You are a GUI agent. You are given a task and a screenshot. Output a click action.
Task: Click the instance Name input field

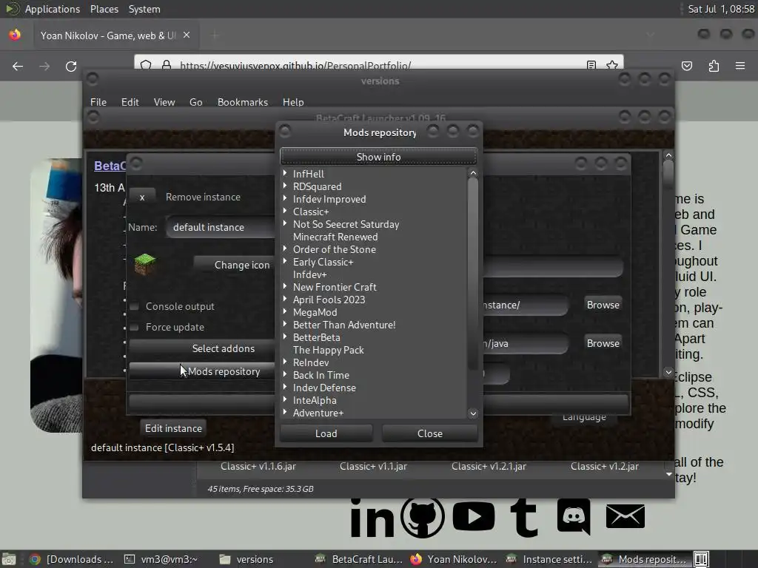[221, 227]
